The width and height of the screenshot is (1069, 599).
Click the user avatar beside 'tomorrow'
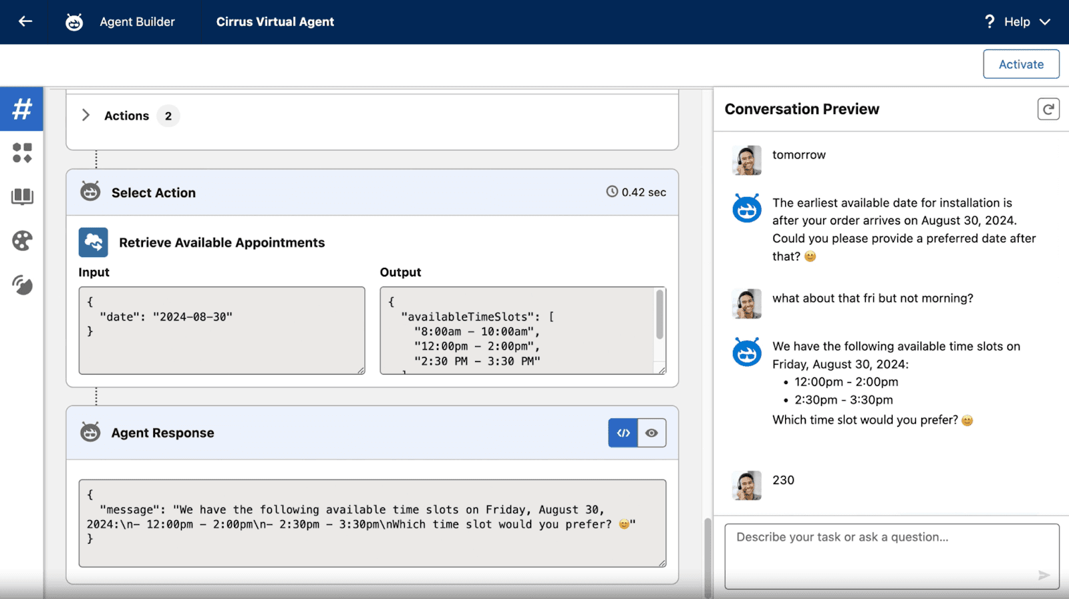pos(747,160)
